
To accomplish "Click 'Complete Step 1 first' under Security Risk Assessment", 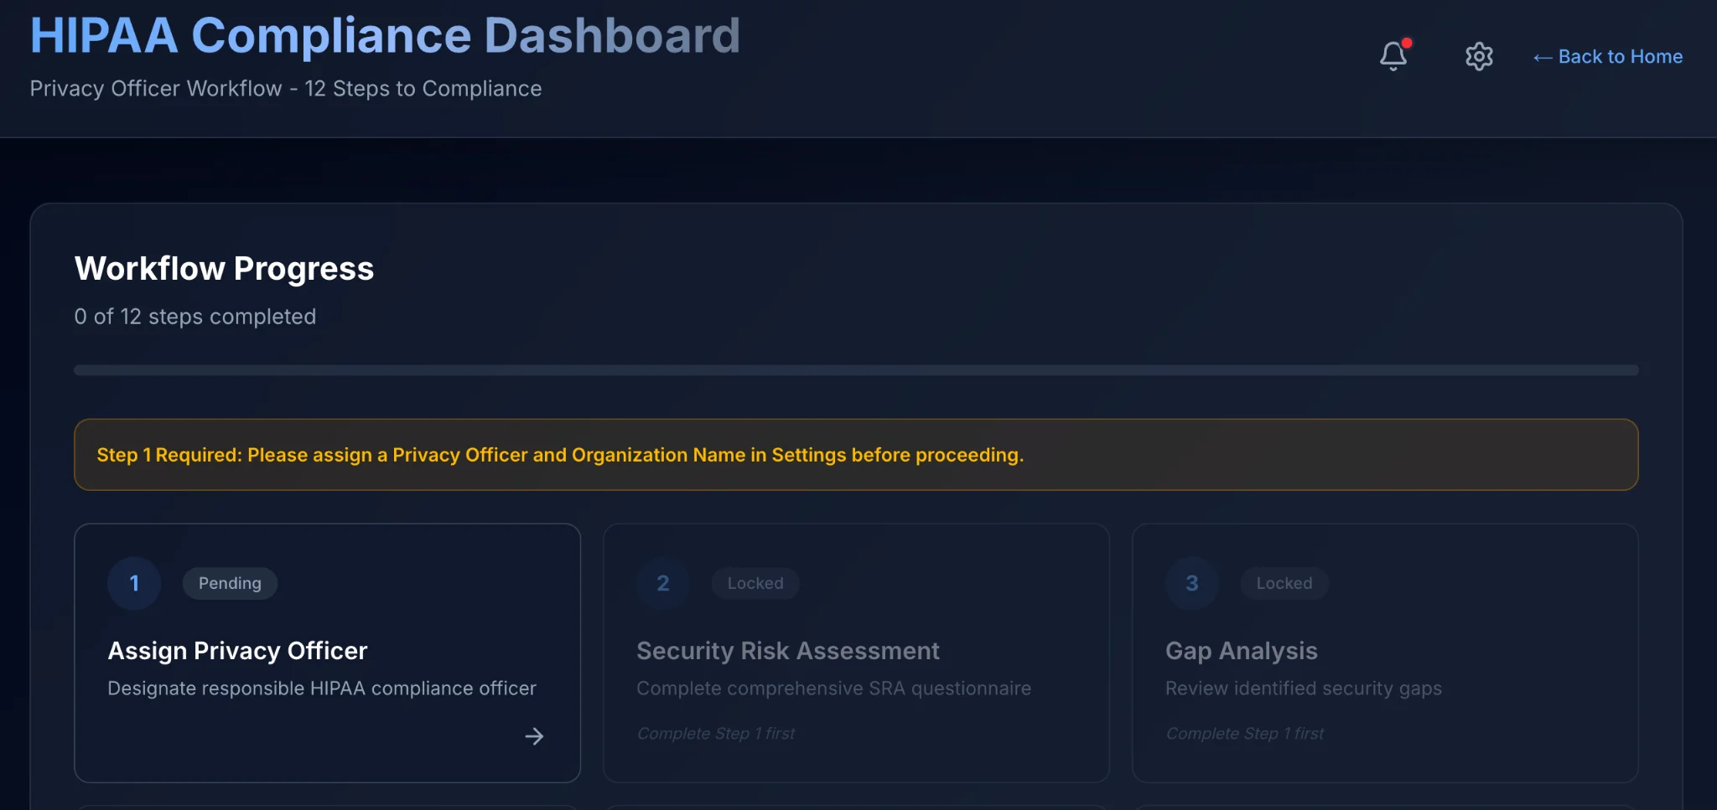I will (715, 734).
